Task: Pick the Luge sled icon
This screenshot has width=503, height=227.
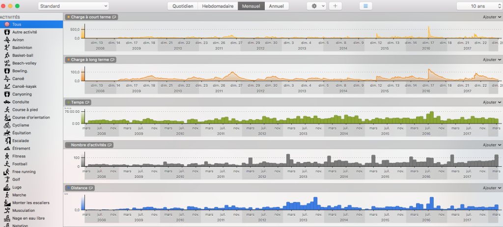Action: tap(7, 187)
